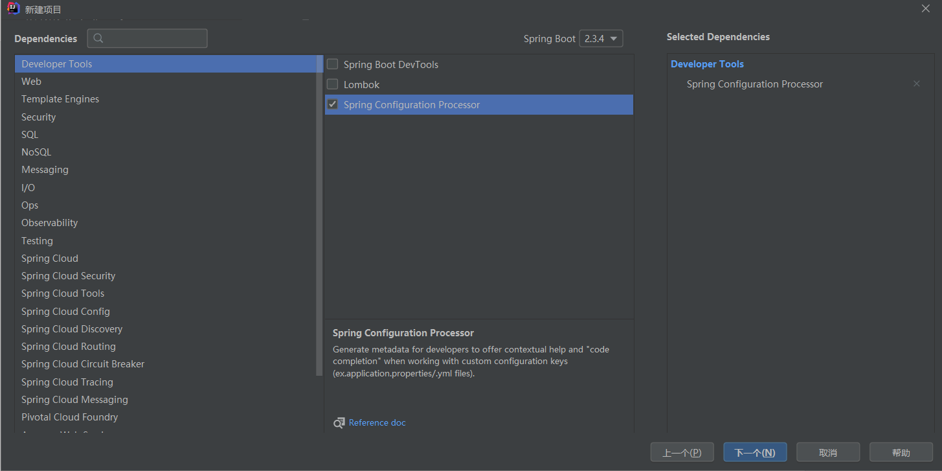Select the Spring Cloud Discovery category
This screenshot has height=471, width=942.
[166, 328]
